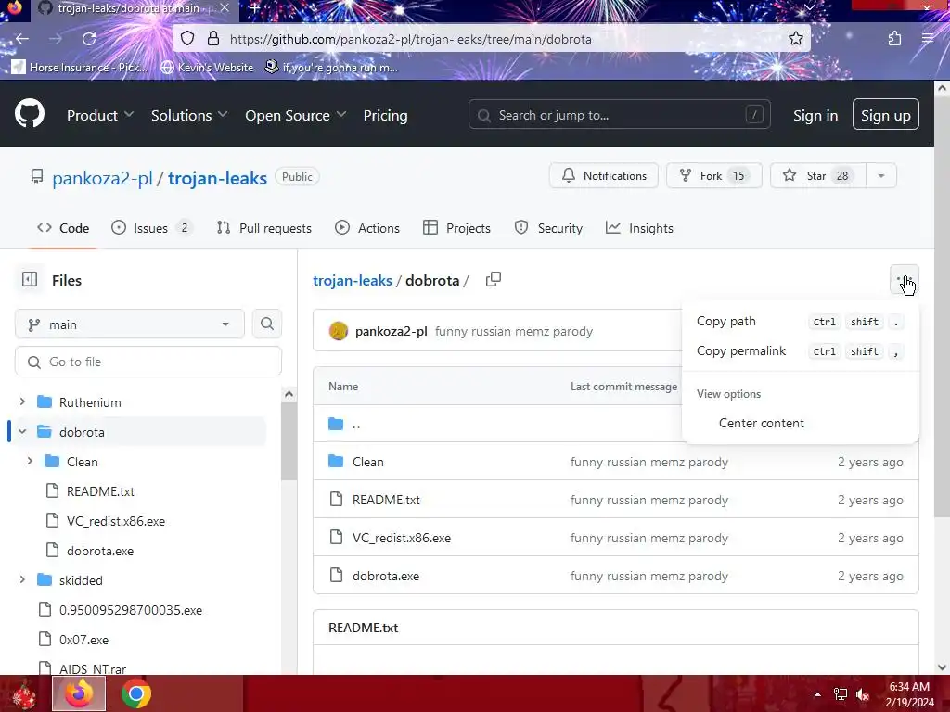Toggle the Center content option
This screenshot has height=712, width=950.
tap(800, 423)
